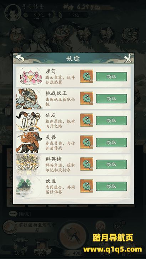Close the 妖途 panel with X
Viewport: 146px width, 259px height.
pyautogui.click(x=128, y=59)
